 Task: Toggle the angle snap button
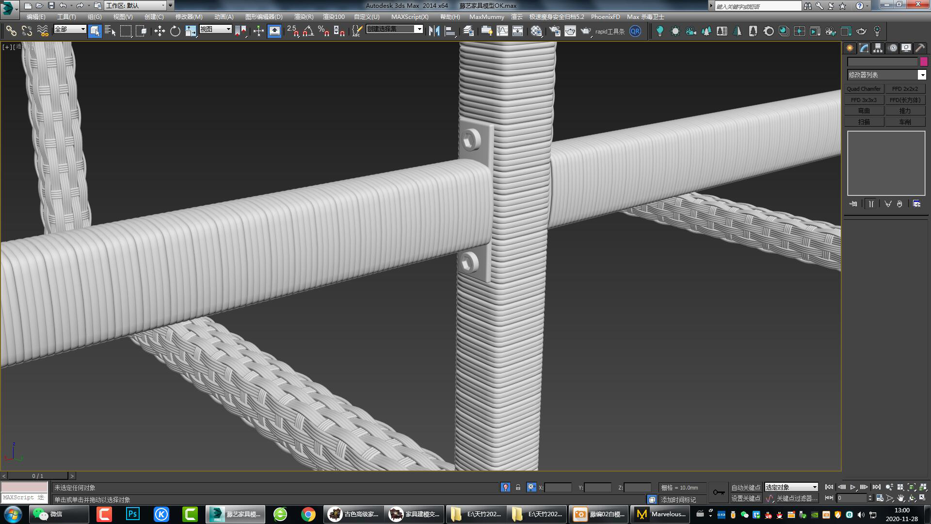point(308,31)
